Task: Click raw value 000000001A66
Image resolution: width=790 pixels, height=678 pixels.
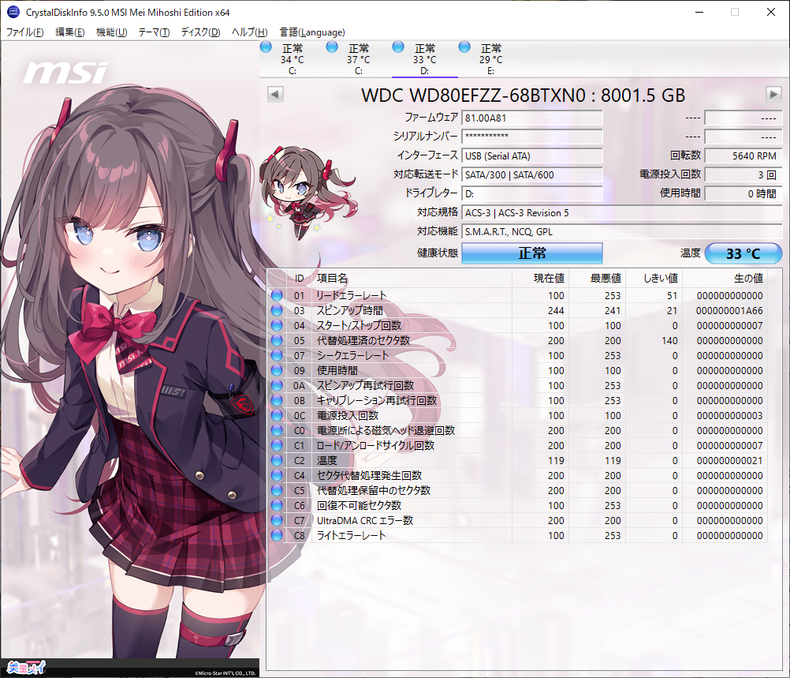Action: (x=729, y=311)
